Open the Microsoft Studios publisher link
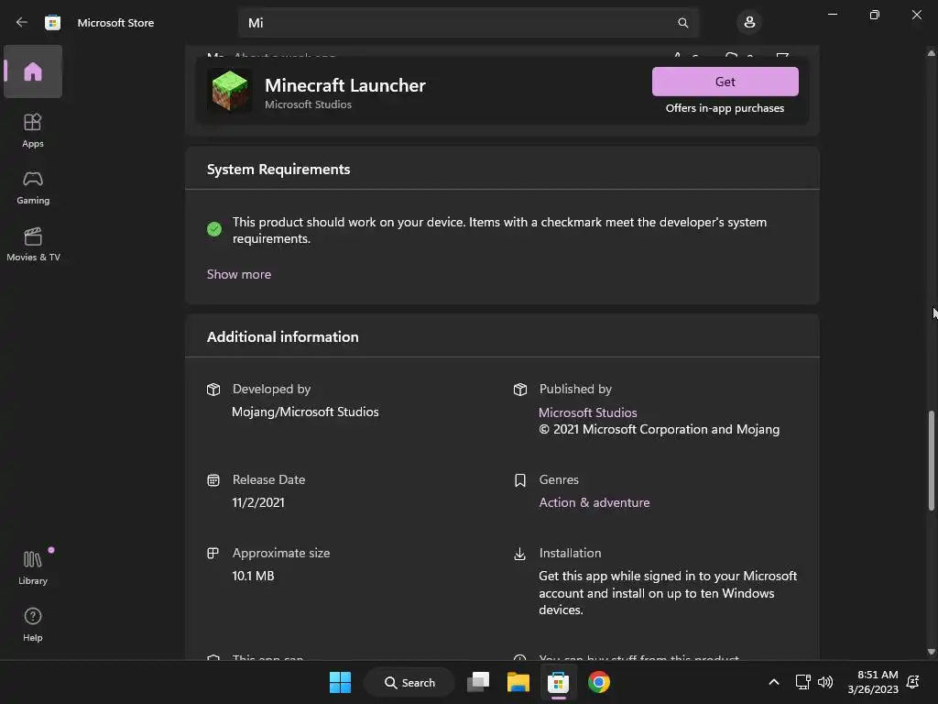 point(587,412)
